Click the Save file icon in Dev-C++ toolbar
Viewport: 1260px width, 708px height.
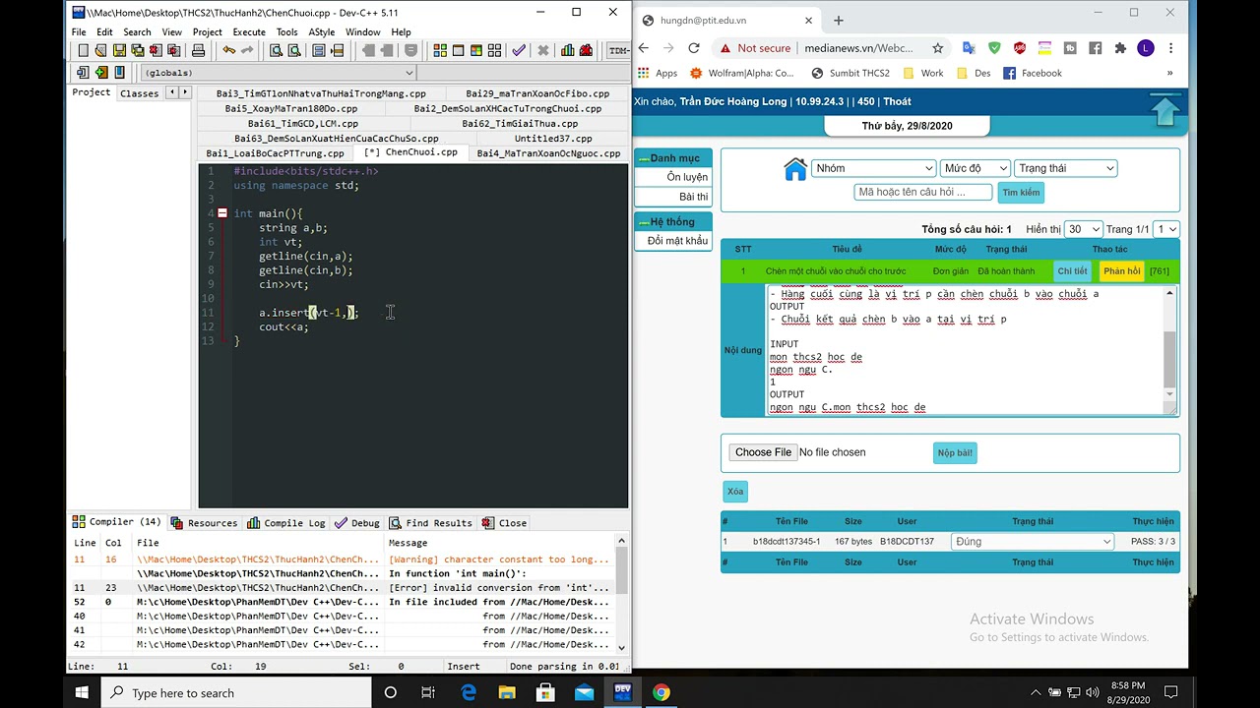coord(119,51)
